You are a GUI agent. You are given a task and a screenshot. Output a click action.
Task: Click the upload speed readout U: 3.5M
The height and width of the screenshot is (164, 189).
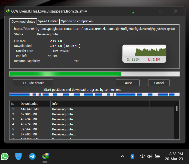click(154, 60)
